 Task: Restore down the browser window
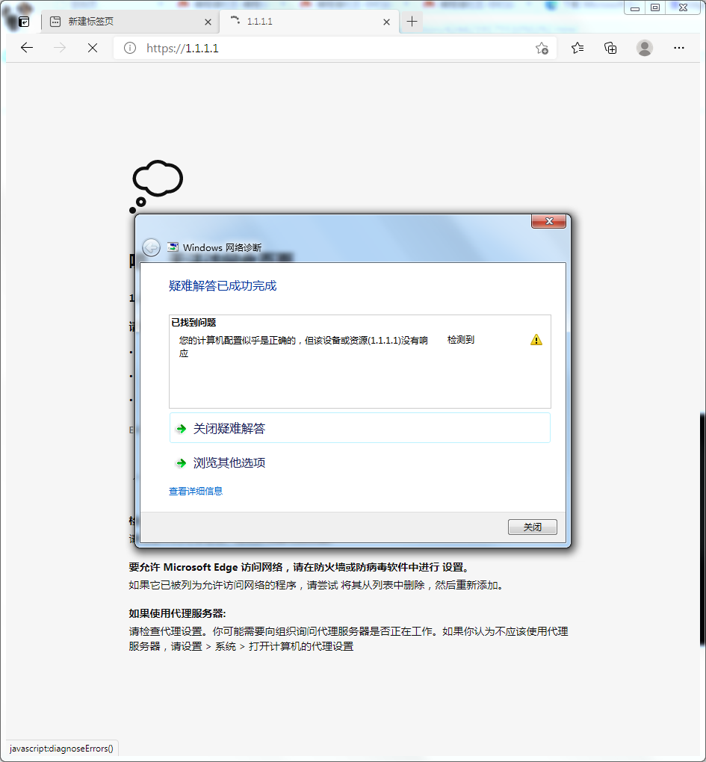pos(655,7)
